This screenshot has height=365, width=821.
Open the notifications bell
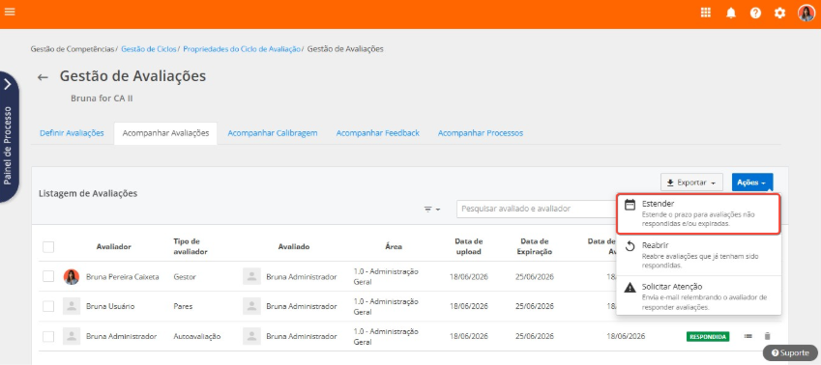(x=731, y=14)
